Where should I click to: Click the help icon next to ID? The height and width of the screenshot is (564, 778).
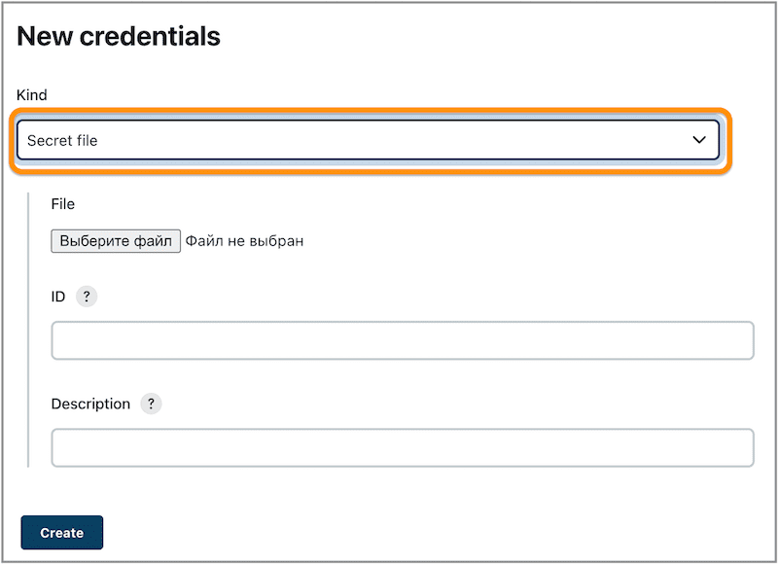coord(87,297)
